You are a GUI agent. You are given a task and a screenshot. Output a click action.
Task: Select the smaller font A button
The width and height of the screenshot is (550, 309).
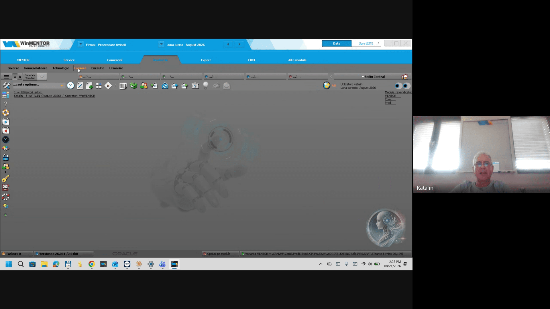15,77
